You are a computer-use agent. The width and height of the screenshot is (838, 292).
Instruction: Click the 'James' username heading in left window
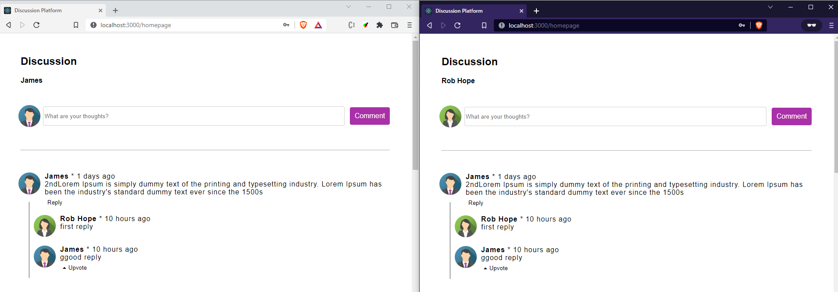point(32,80)
